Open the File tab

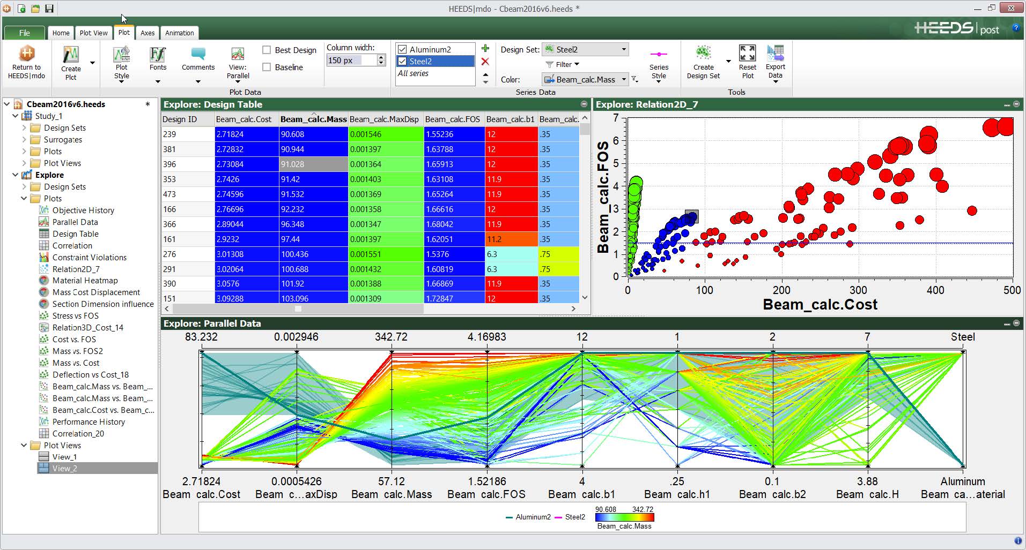[x=25, y=33]
